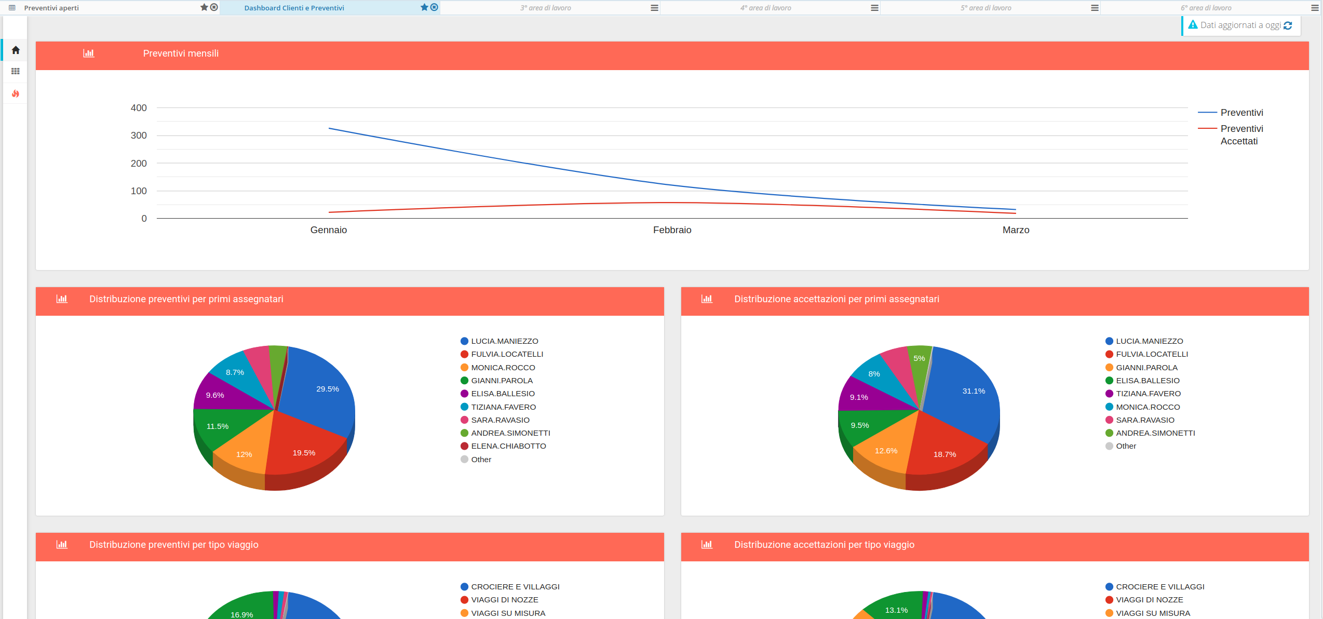The height and width of the screenshot is (619, 1323).
Task: Click VIAGGI DI NOZZE in the accettazioni tipo viaggio legend
Action: pyautogui.click(x=1144, y=600)
